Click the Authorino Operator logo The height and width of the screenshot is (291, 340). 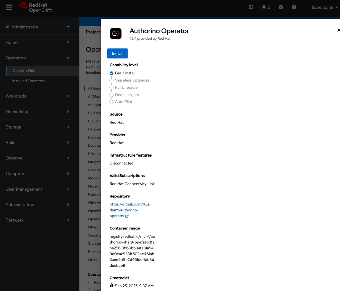(116, 33)
